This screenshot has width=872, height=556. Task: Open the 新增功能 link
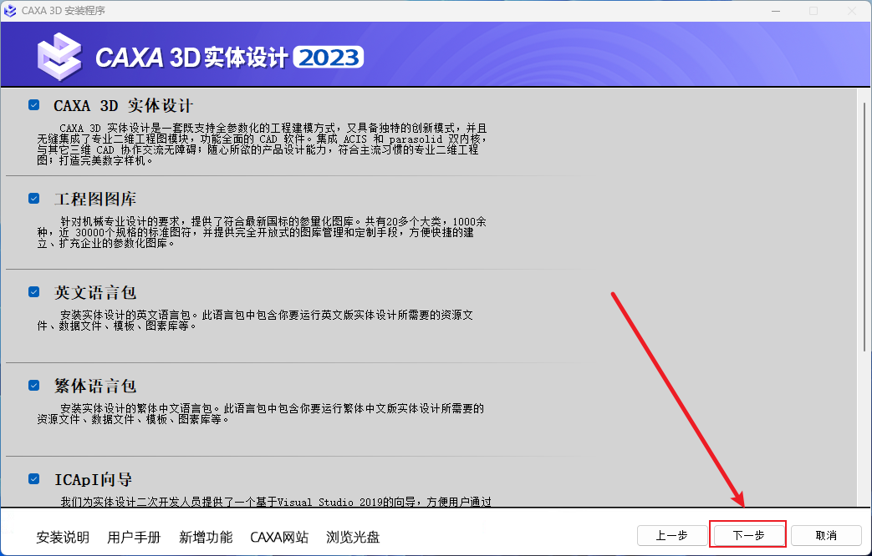click(206, 537)
